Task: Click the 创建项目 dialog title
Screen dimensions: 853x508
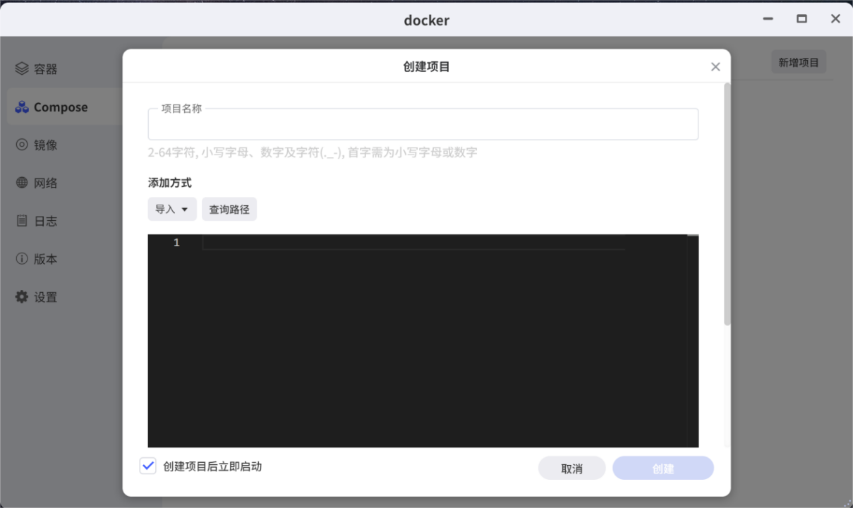Action: pos(427,67)
